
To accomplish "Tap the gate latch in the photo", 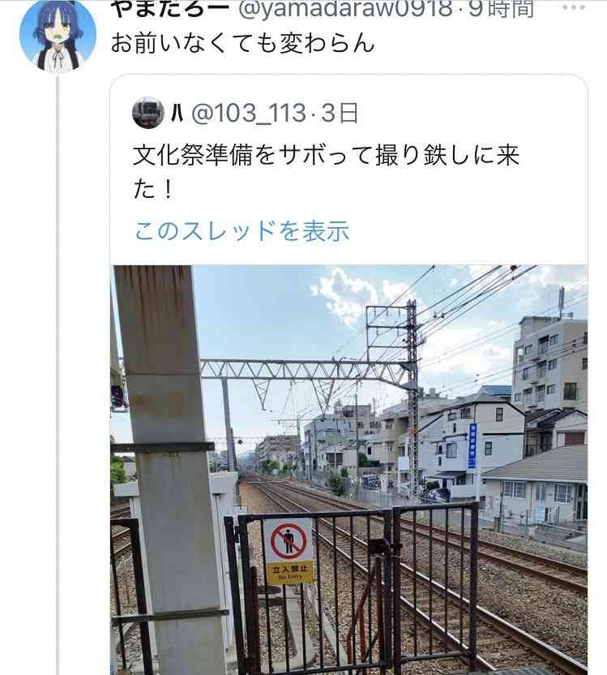I will tap(380, 548).
